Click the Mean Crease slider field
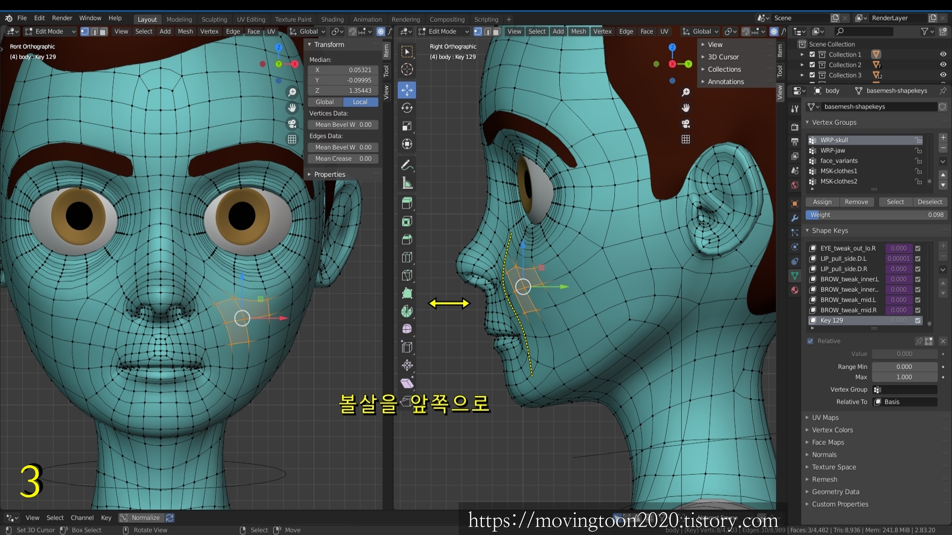Image resolution: width=952 pixels, height=535 pixels. click(x=343, y=159)
